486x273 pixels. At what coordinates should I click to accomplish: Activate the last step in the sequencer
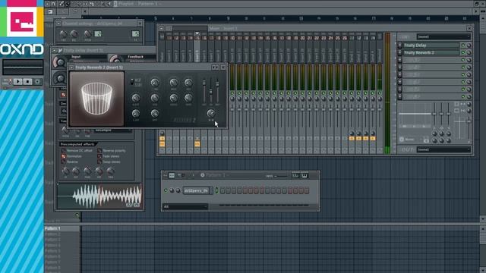coord(307,190)
